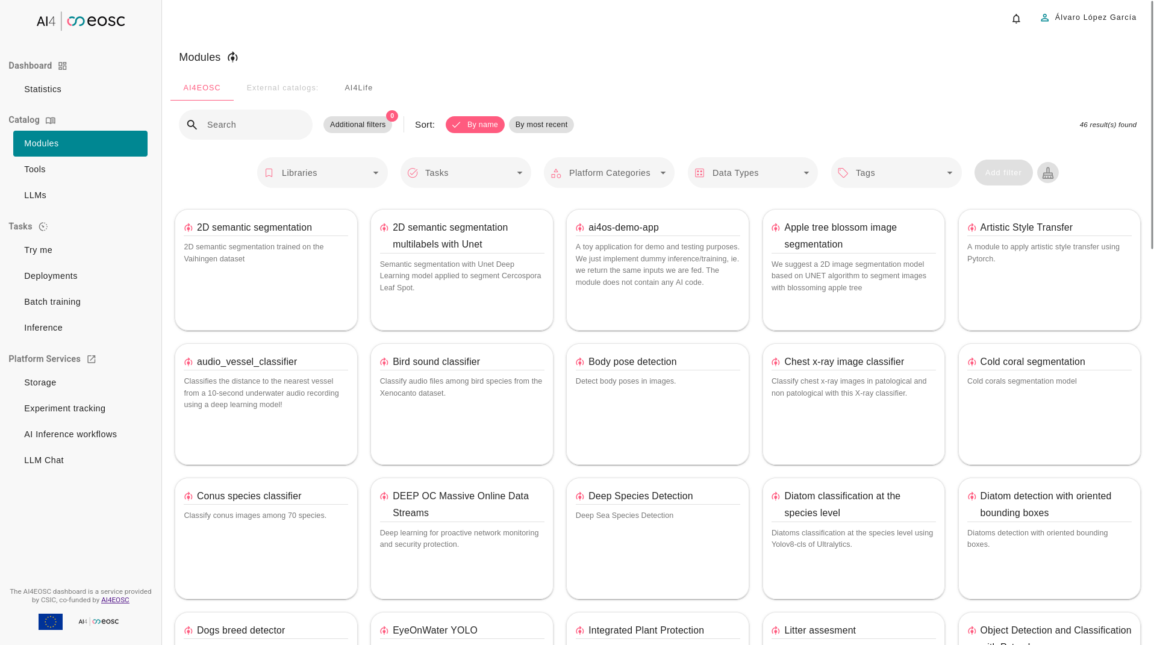Open the DEEP OC Massive Online Data Streams card
This screenshot has width=1154, height=645.
462,538
